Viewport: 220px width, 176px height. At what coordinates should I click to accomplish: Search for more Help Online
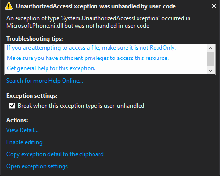pyautogui.click(x=45, y=81)
